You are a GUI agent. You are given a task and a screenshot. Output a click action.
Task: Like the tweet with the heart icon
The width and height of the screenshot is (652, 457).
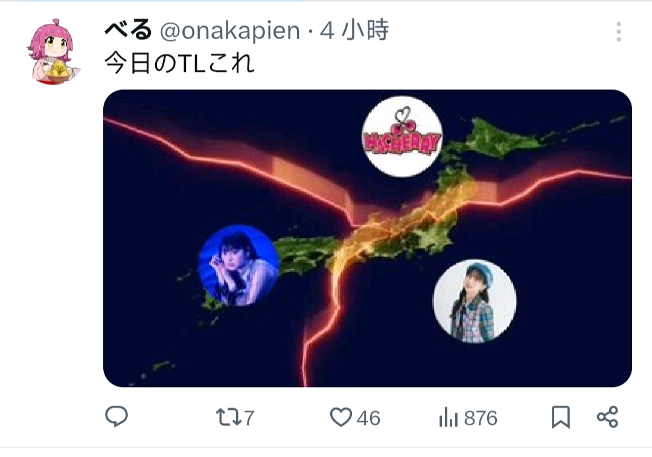[341, 417]
